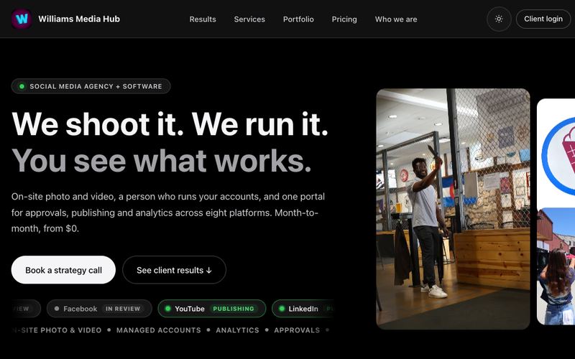Select the LinkedIn status chip
The height and width of the screenshot is (359, 575).
coord(303,309)
